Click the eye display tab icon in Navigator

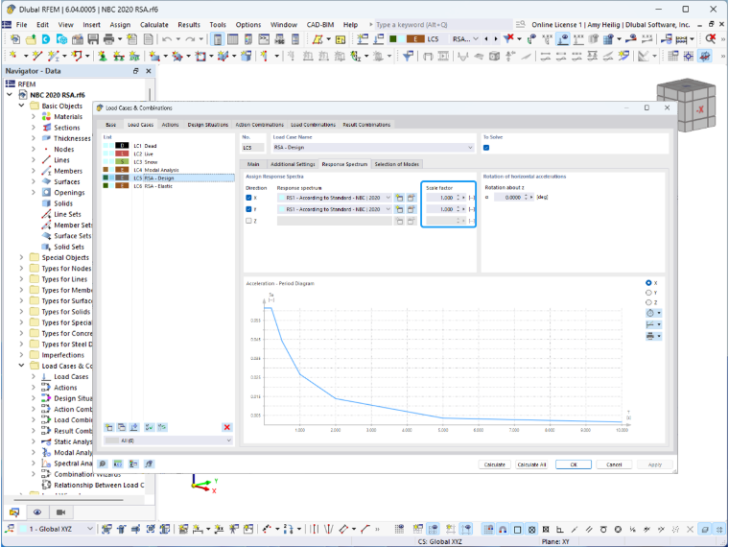pyautogui.click(x=37, y=512)
